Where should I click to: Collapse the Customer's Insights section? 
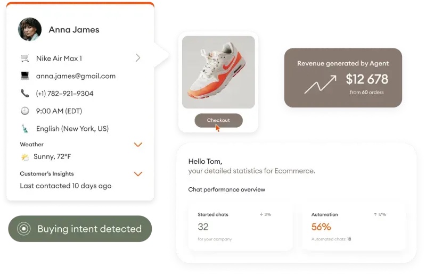[x=138, y=173]
